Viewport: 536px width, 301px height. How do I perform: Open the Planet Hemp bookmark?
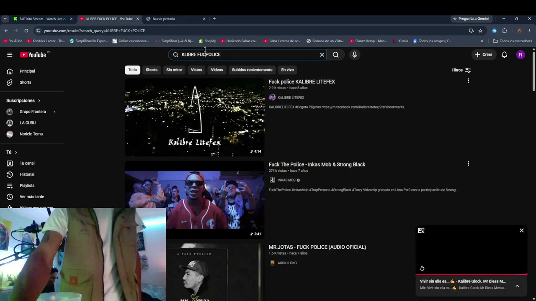tap(368, 41)
